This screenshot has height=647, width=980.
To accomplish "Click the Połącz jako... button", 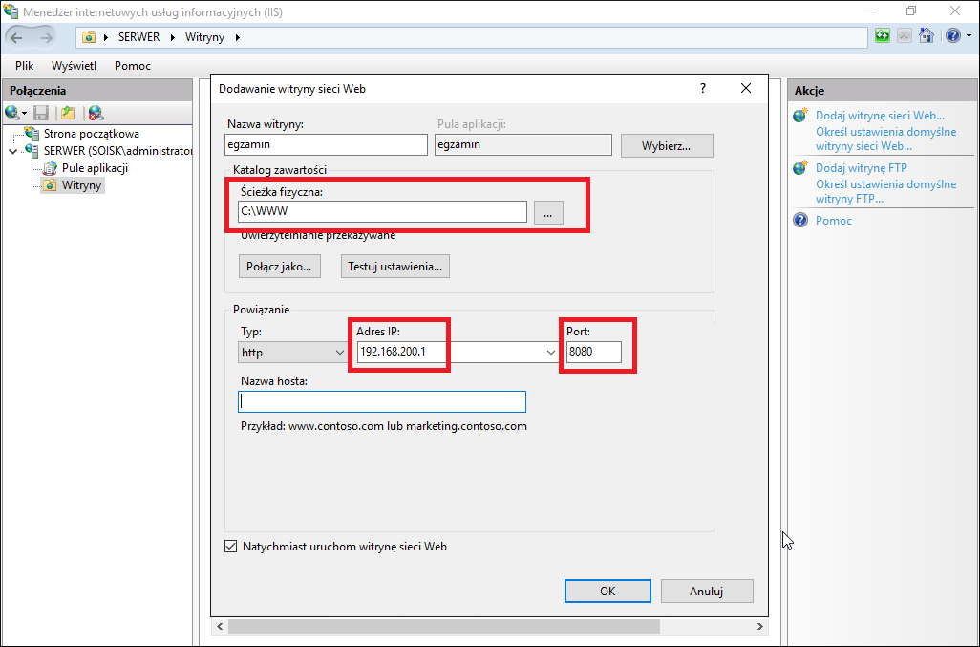I will (x=279, y=267).
